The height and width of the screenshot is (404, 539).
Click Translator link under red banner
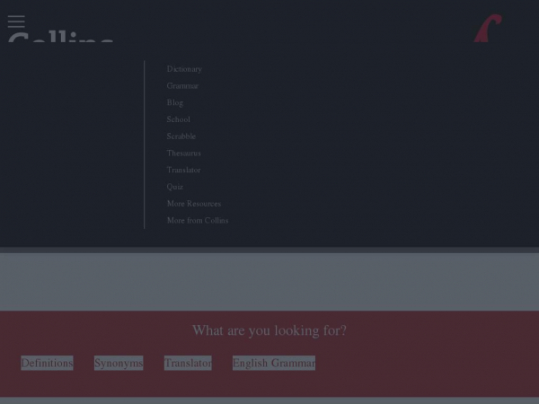pyautogui.click(x=188, y=363)
